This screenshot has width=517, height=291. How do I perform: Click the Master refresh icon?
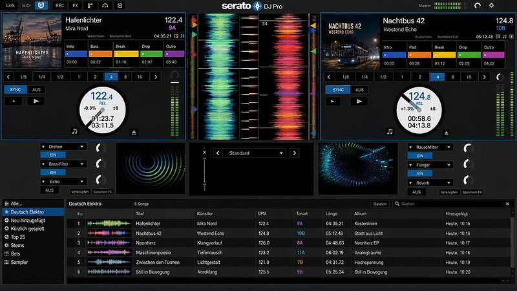coord(477,5)
